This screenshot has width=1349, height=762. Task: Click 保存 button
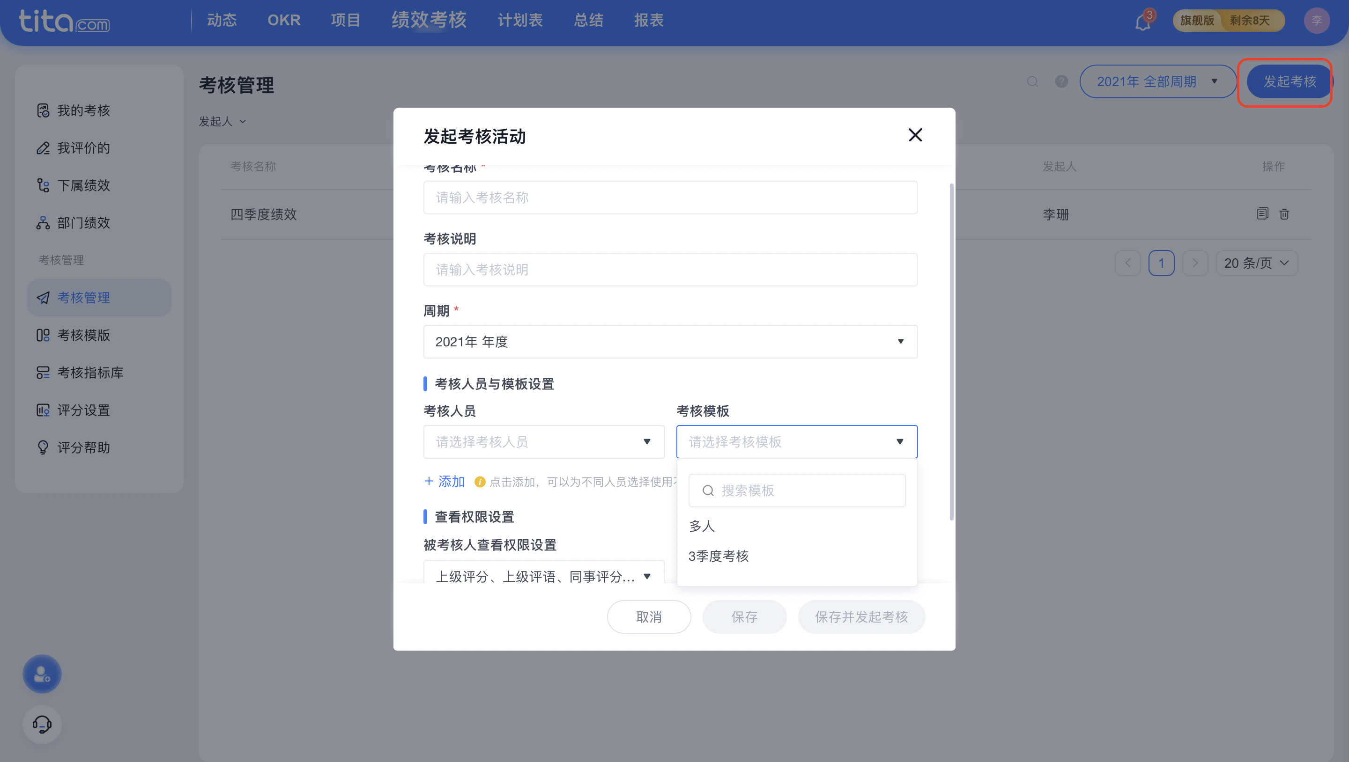tap(744, 616)
